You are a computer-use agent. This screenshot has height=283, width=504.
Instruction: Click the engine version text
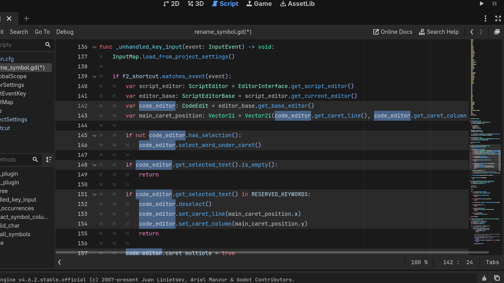[147, 280]
